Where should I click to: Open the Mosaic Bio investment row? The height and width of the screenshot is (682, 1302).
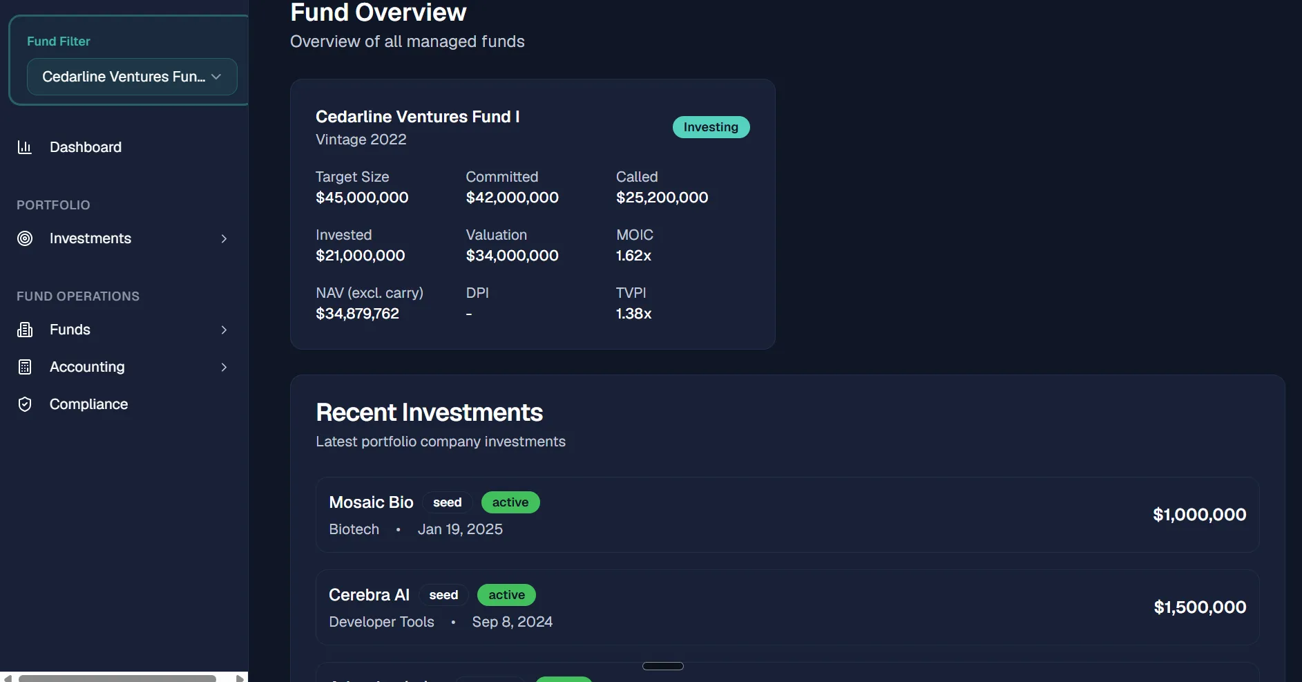point(787,515)
